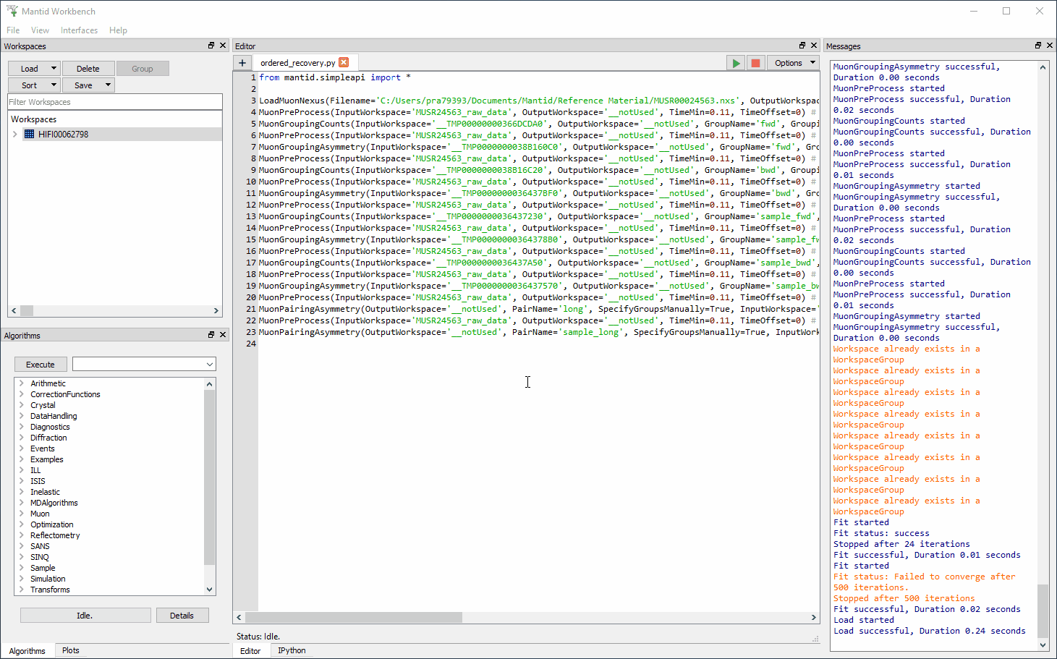
Task: Undock the Editor panel
Action: (x=802, y=45)
